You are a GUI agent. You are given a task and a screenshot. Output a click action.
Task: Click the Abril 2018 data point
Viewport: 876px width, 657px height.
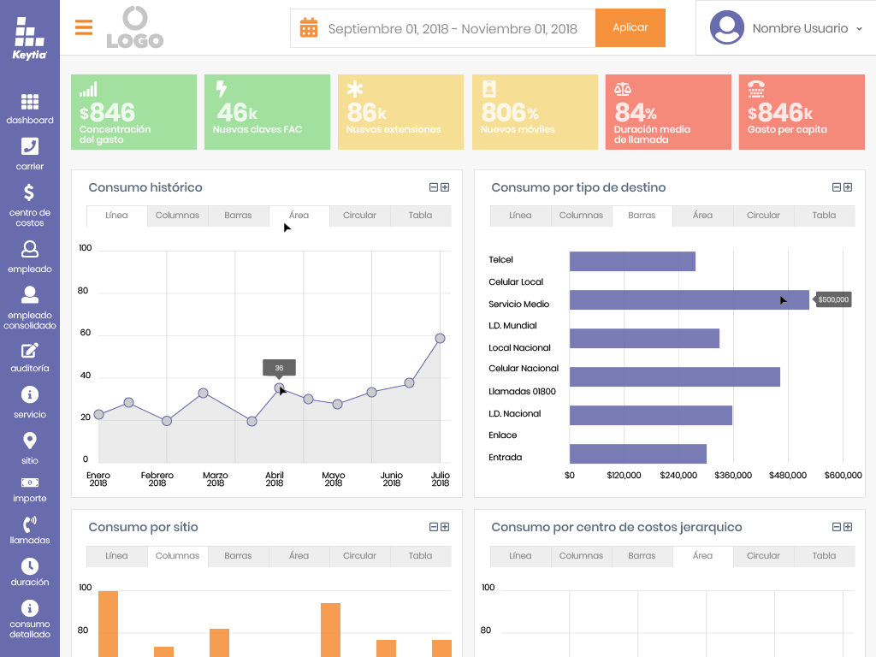[x=280, y=388]
